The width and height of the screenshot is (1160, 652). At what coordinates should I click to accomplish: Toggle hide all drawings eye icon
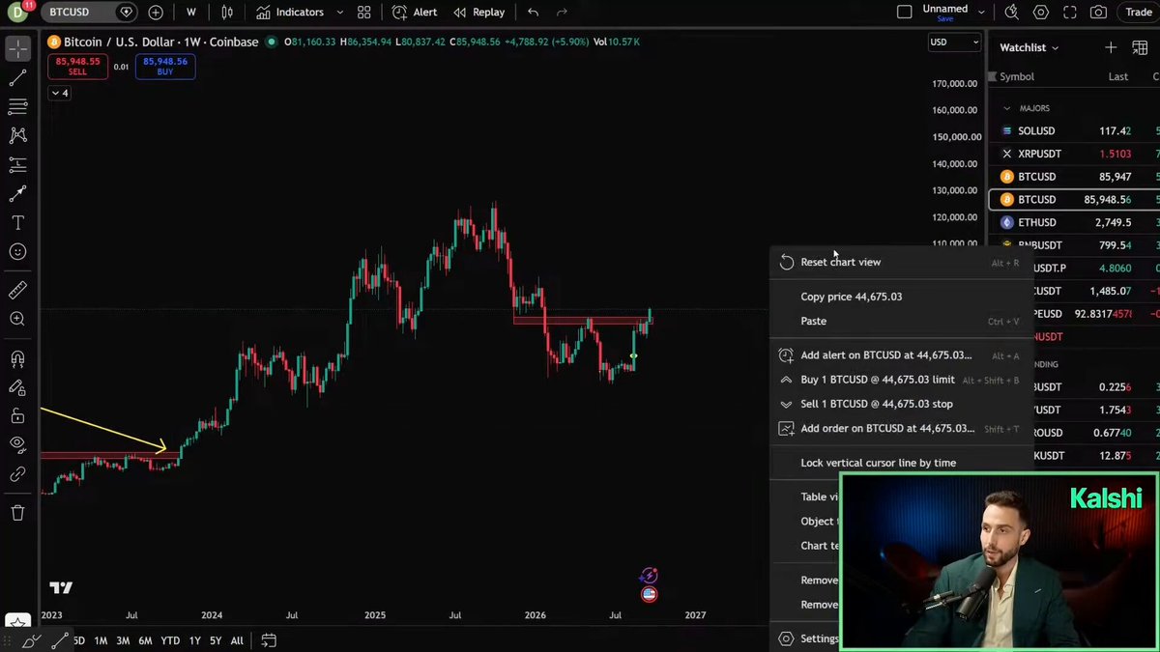pos(17,445)
